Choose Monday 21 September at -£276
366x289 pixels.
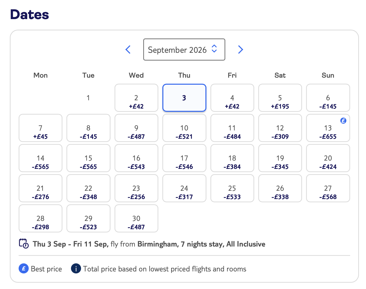tap(41, 188)
